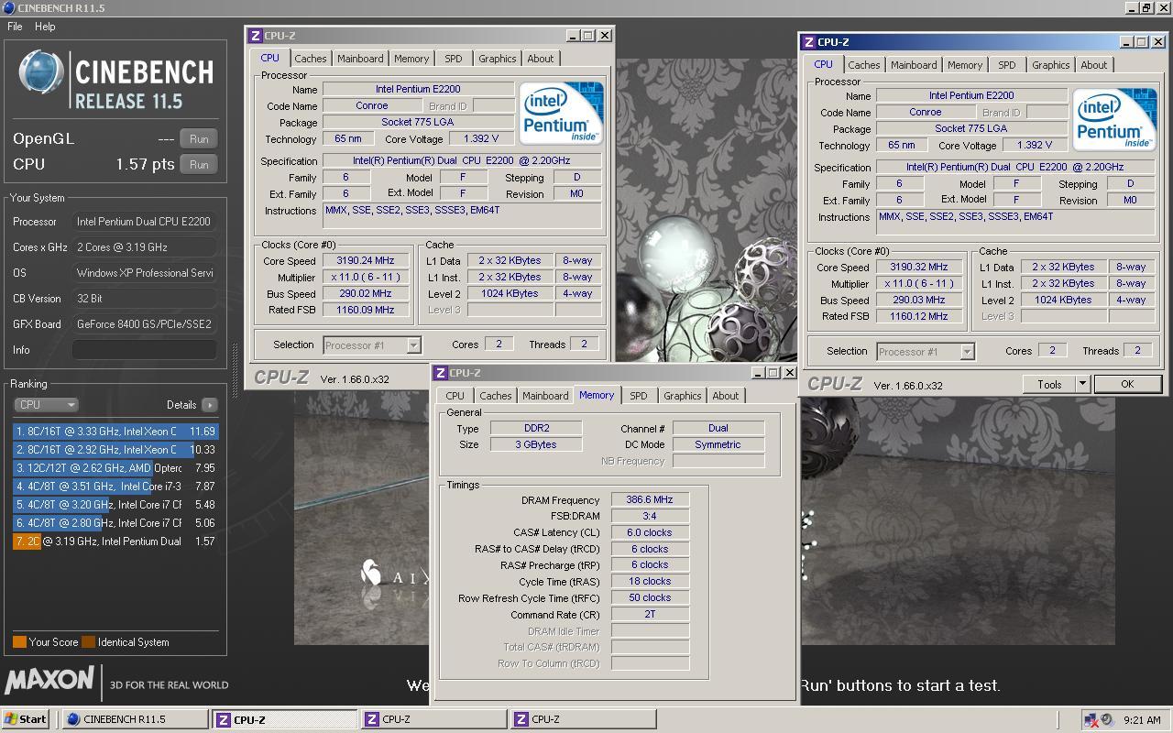Minimize the left CPU-Z window
The height and width of the screenshot is (733, 1173).
[x=573, y=36]
